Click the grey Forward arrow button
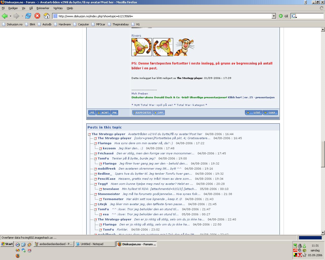Viewport: 325px width, 260px height. point(17,16)
